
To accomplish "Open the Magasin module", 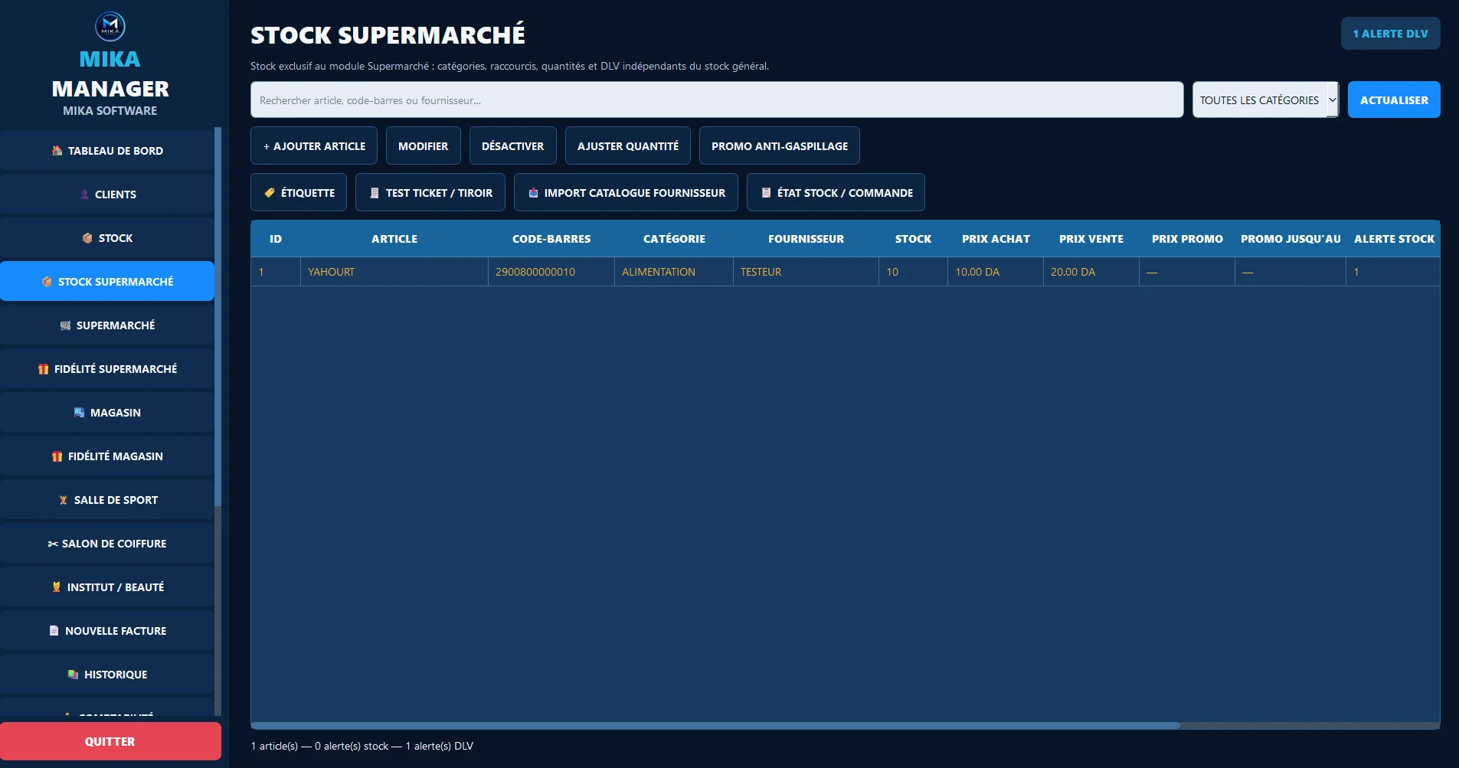I will tap(107, 413).
